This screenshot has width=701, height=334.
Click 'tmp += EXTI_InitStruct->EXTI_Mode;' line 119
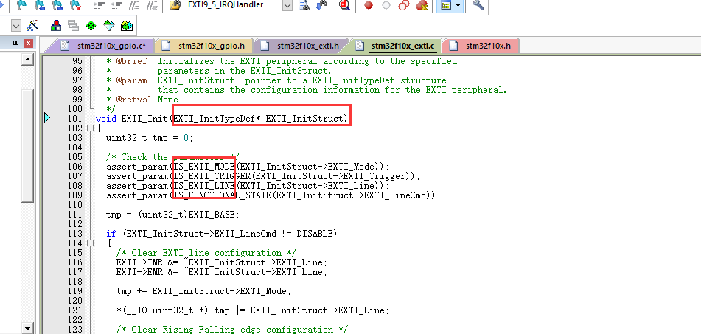(x=204, y=291)
